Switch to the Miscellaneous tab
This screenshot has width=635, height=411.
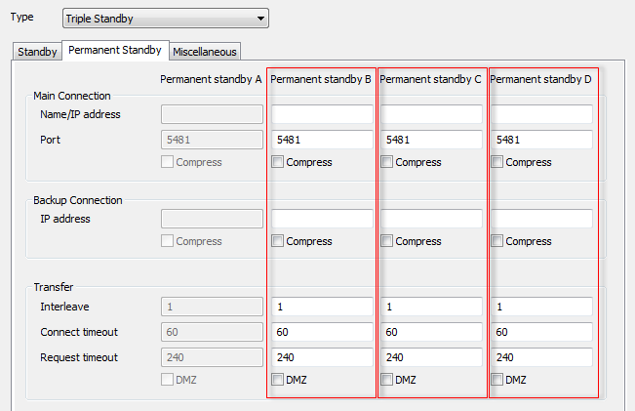click(x=205, y=52)
